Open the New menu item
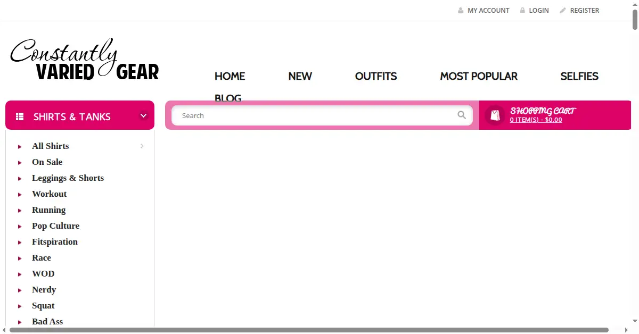Viewport: 639px width, 334px height. 300,76
